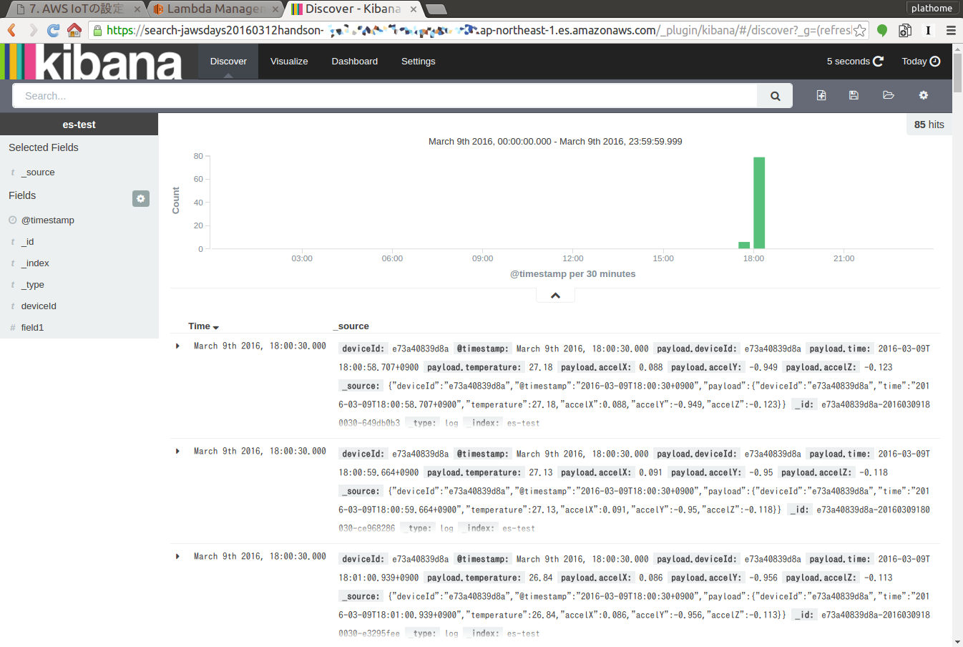Open the Today time picker

[921, 62]
